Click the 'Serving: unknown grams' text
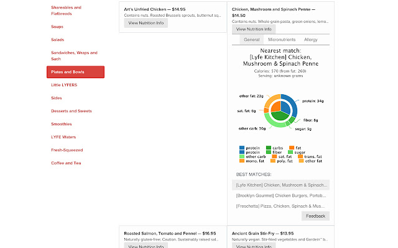The width and height of the screenshot is (398, 248). click(280, 76)
